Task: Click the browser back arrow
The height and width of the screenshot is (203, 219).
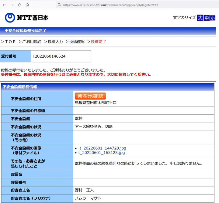Action: pyautogui.click(x=4, y=5)
